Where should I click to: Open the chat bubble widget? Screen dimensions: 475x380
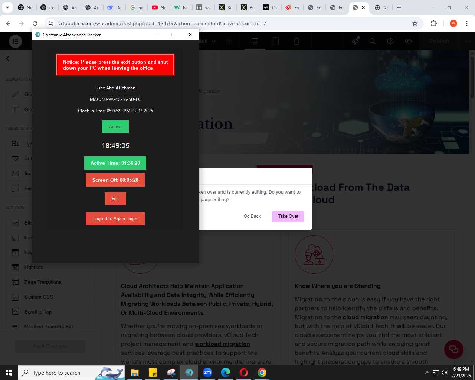point(453,349)
